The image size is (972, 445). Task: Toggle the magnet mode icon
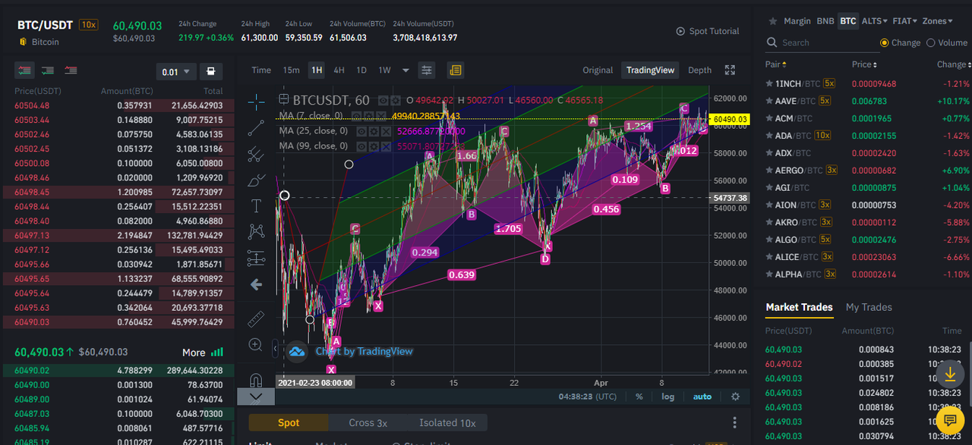click(x=257, y=380)
